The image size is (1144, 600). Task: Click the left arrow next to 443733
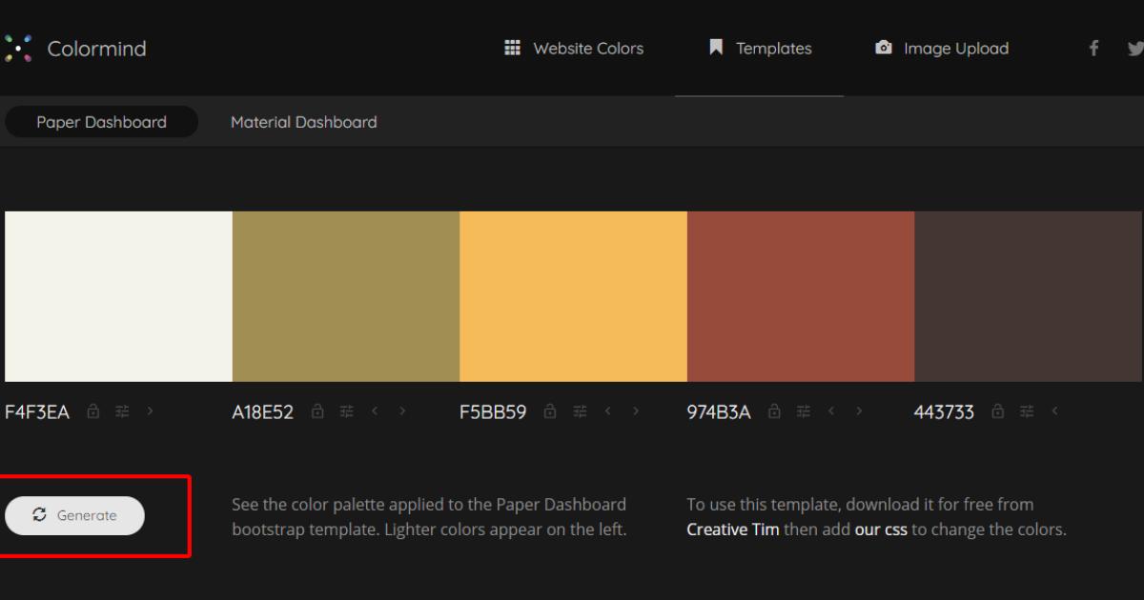coord(1054,410)
